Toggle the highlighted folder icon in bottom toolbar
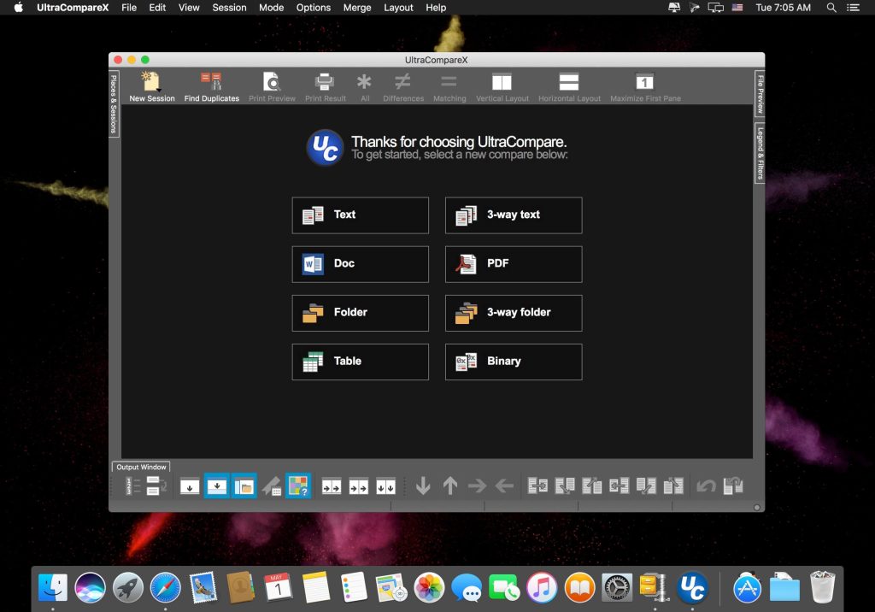 click(x=244, y=486)
